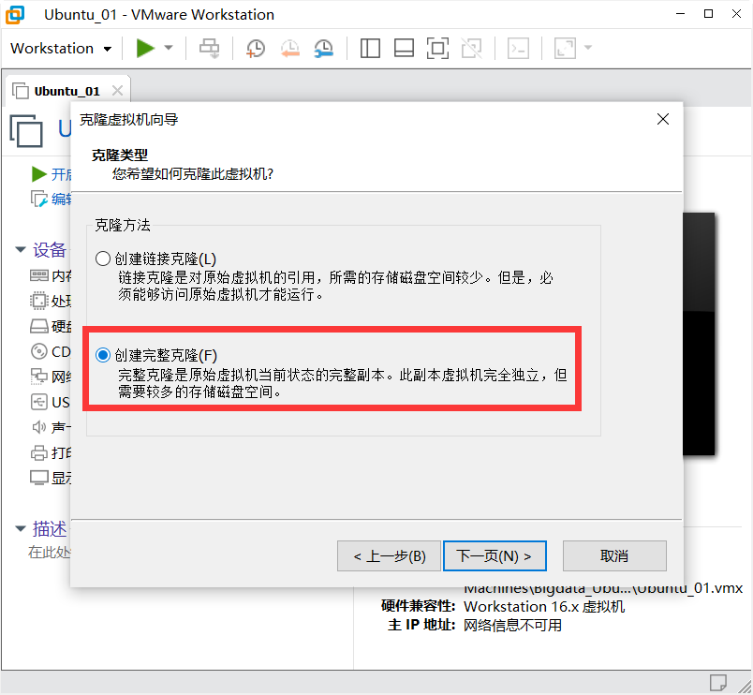Screen dimensions: 753x695
Task: Click the hard disk device icon
Action: pos(39,326)
